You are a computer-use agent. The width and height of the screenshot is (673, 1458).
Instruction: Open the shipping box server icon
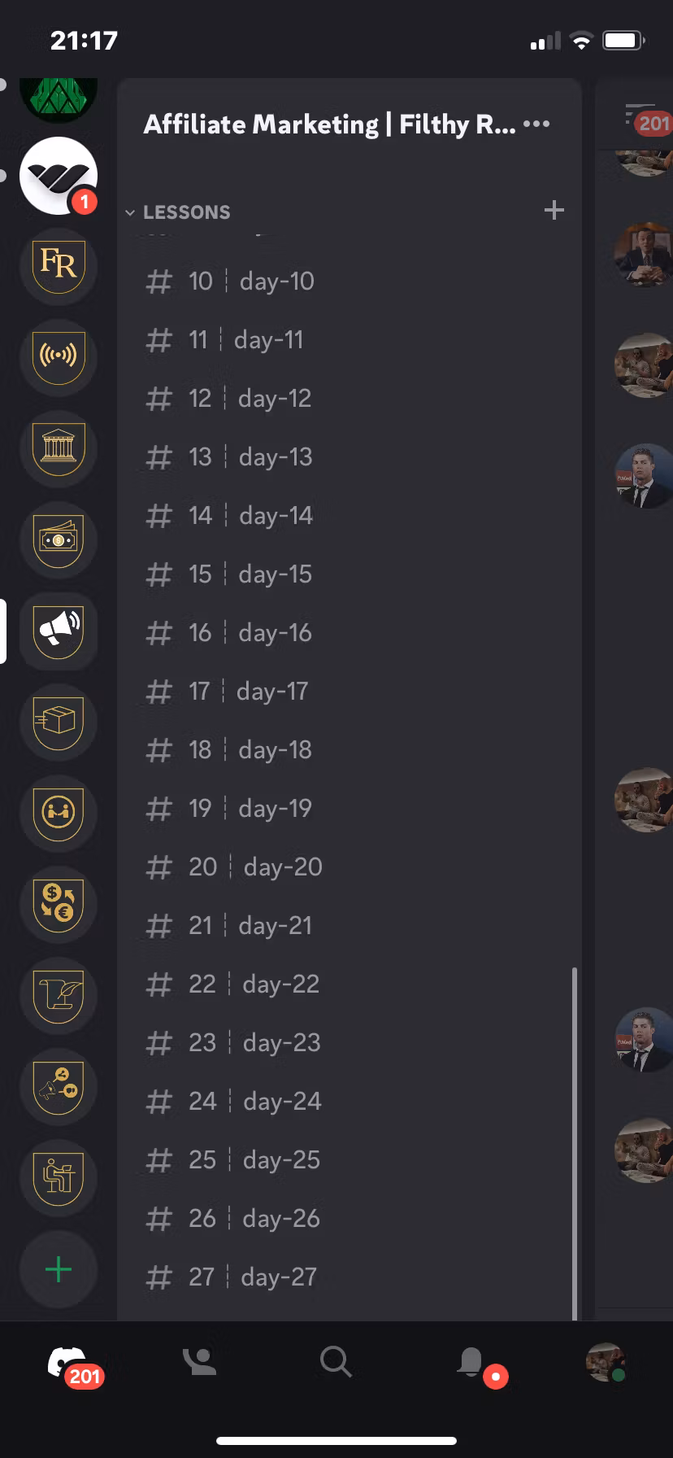[59, 722]
